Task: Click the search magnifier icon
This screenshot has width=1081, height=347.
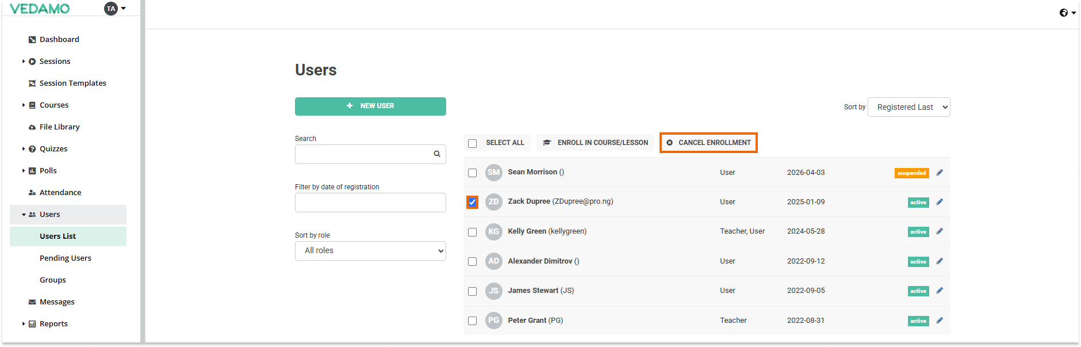Action: [x=437, y=154]
